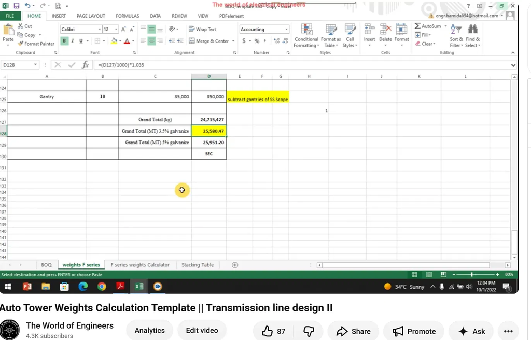Open Stacking Table sheet tab
The width and height of the screenshot is (531, 340).
pyautogui.click(x=198, y=265)
